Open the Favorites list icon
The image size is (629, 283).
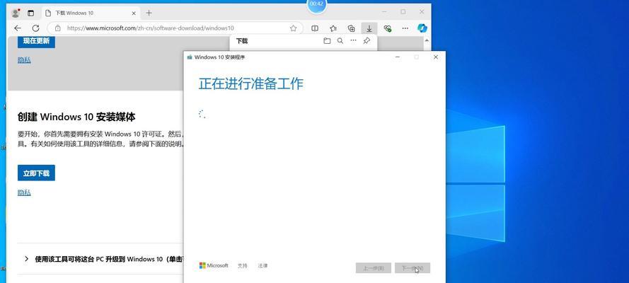click(x=333, y=28)
